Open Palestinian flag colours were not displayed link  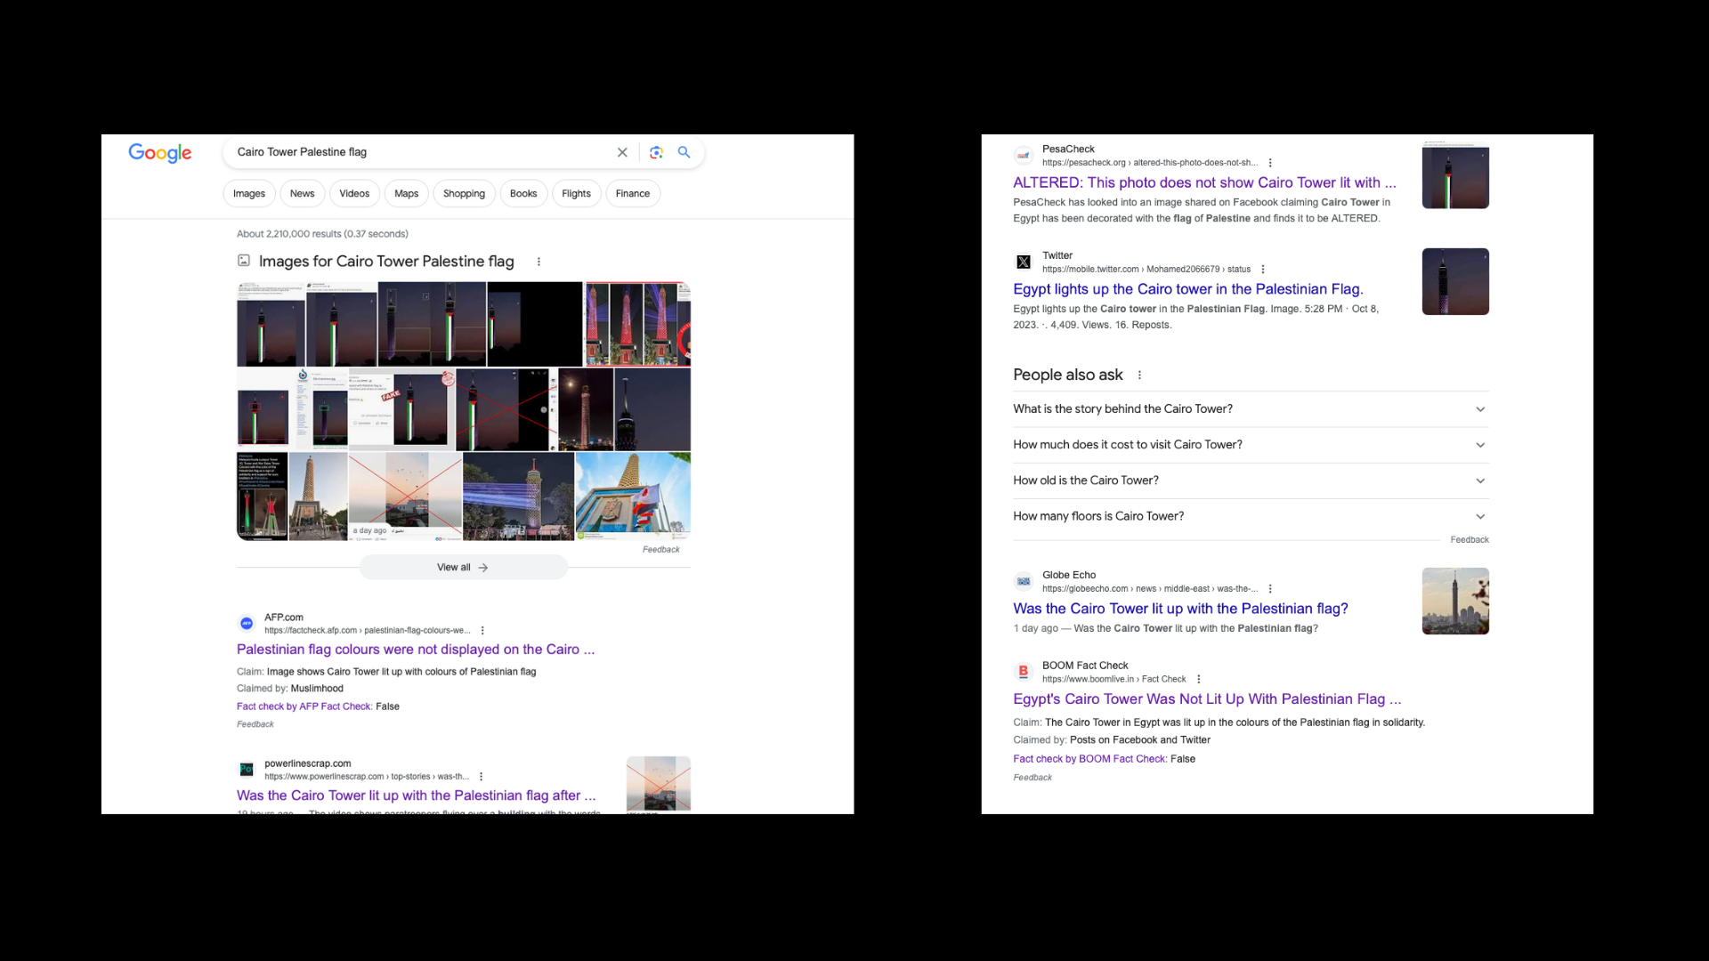[x=416, y=650]
